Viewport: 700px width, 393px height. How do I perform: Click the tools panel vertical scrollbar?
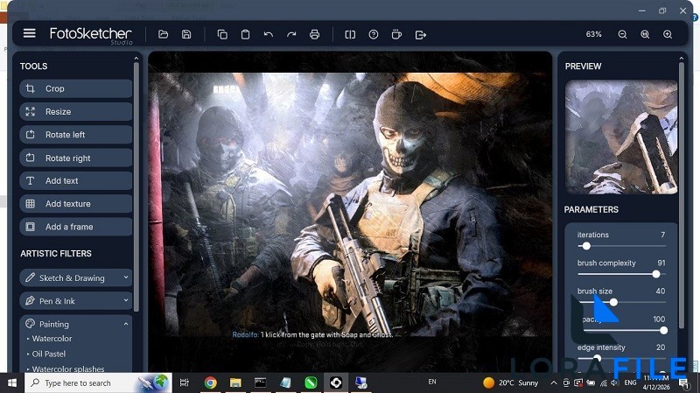coord(136,187)
